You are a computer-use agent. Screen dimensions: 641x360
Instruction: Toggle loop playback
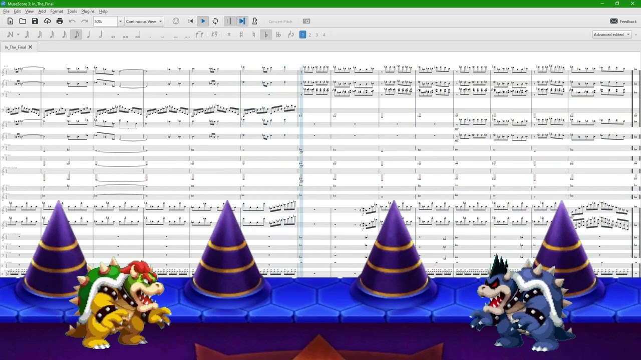click(215, 21)
